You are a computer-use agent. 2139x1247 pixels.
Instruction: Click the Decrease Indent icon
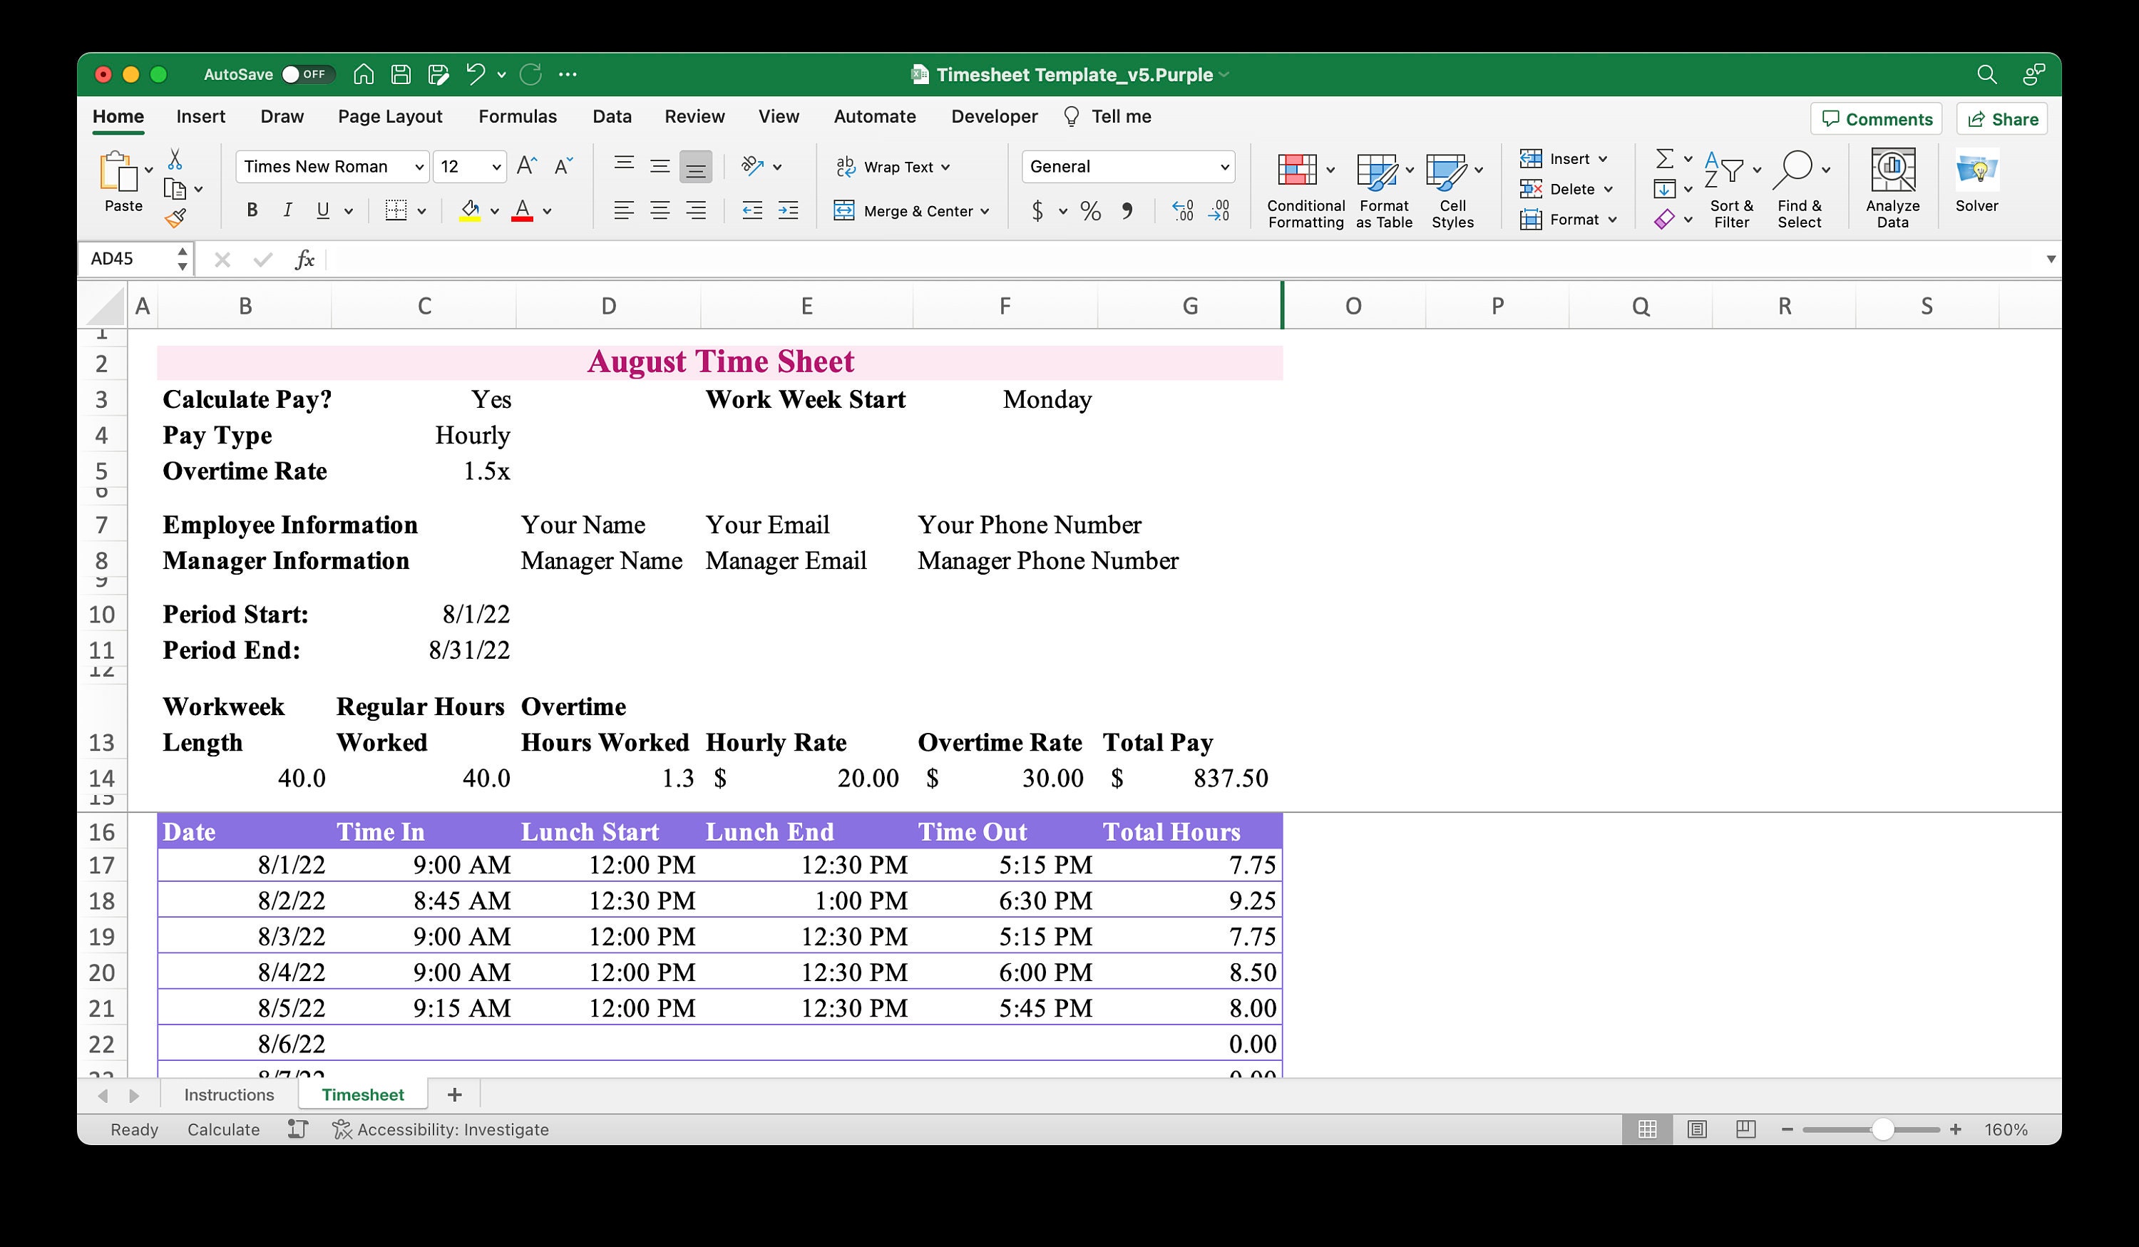[752, 210]
